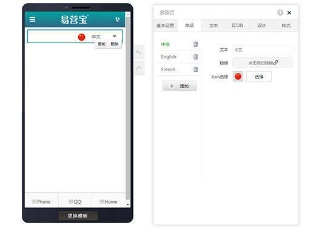Image resolution: width=313 pixels, height=239 pixels.
Task: Click the 更换模板 change template button
Action: point(78,215)
